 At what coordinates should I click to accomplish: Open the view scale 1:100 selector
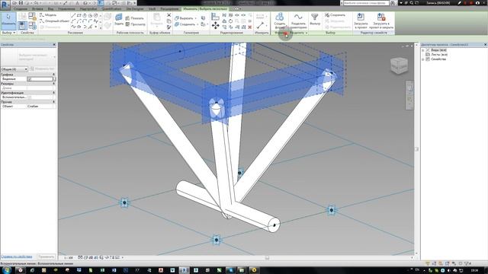pos(69,257)
